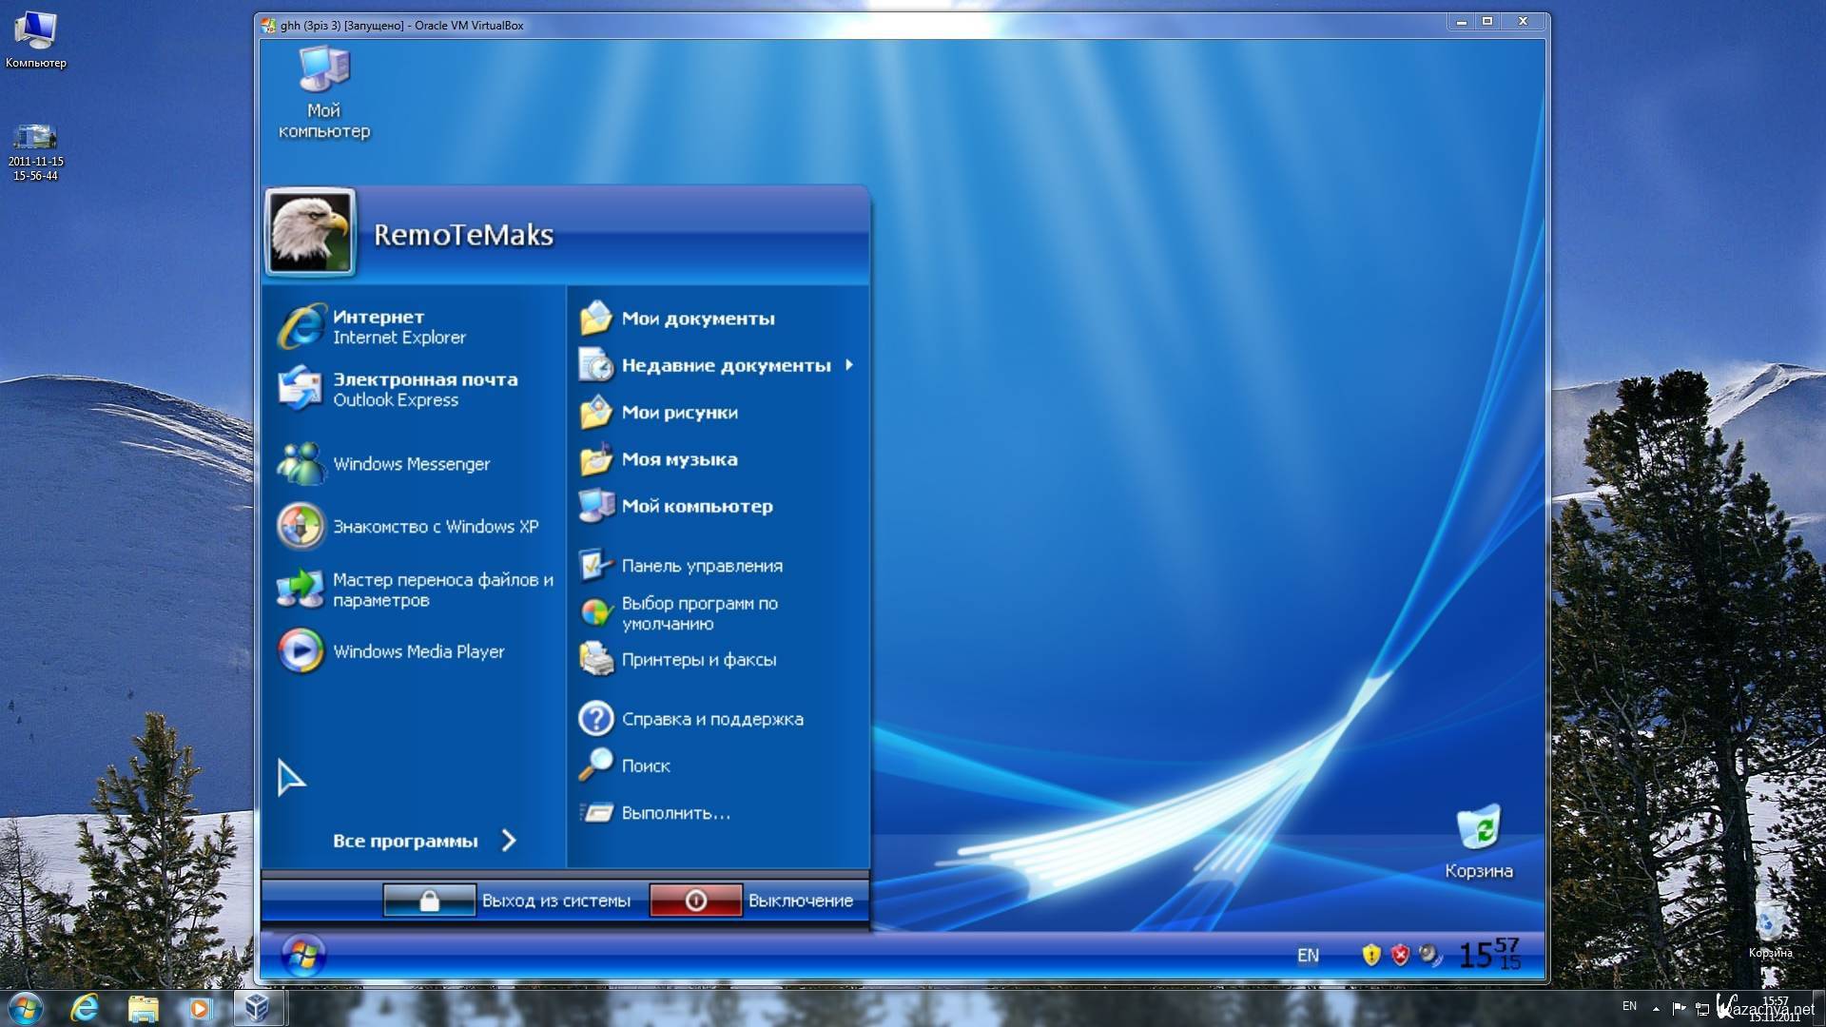
Task: Launch Windows Messenger
Action: (410, 464)
